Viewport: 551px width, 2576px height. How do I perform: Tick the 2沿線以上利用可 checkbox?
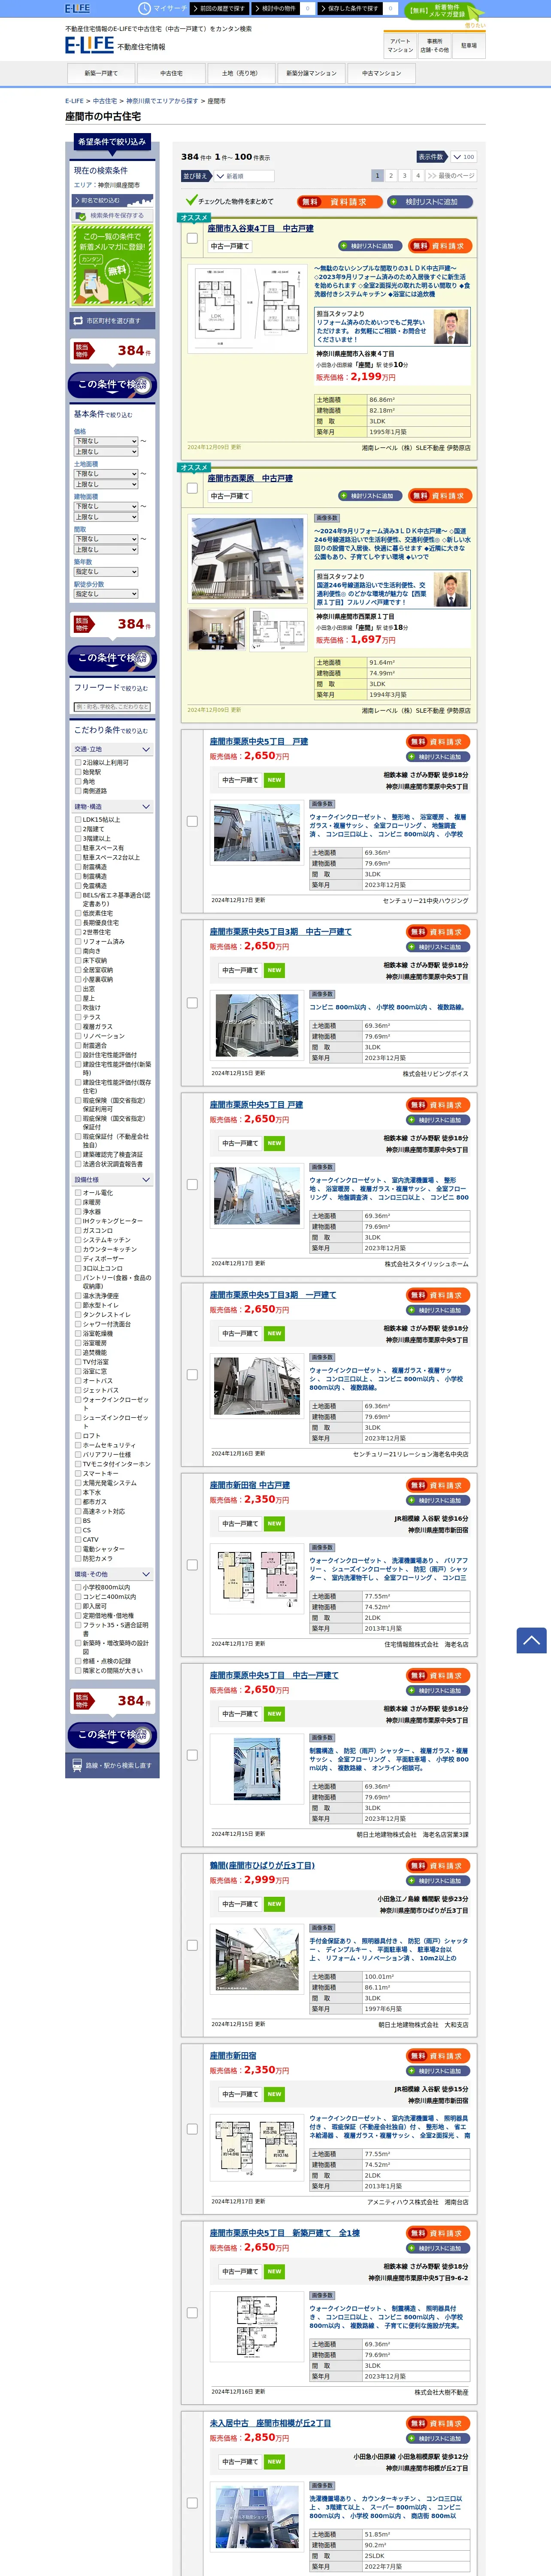click(x=78, y=762)
